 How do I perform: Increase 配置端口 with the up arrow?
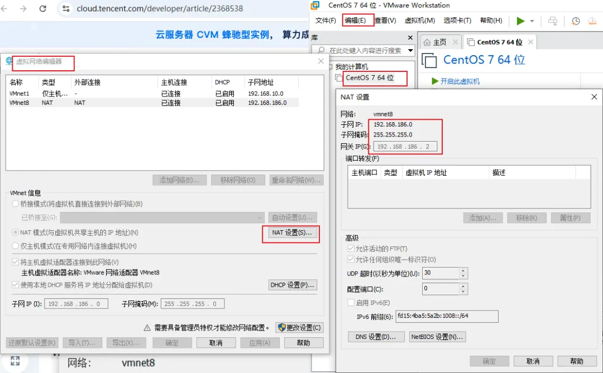(463, 286)
